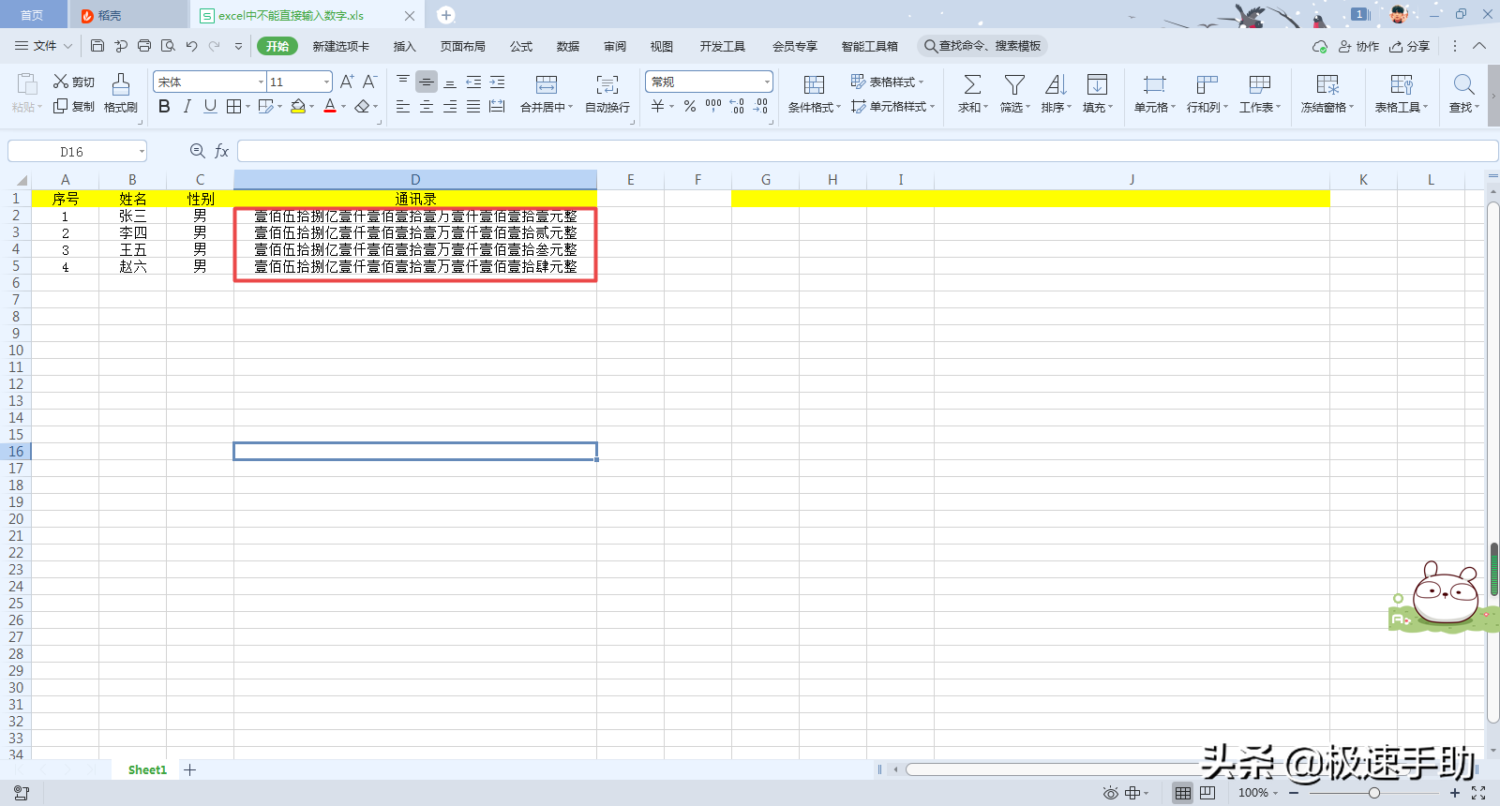Image resolution: width=1500 pixels, height=806 pixels.
Task: Switch to the 插入 ribbon tab
Action: click(x=404, y=46)
